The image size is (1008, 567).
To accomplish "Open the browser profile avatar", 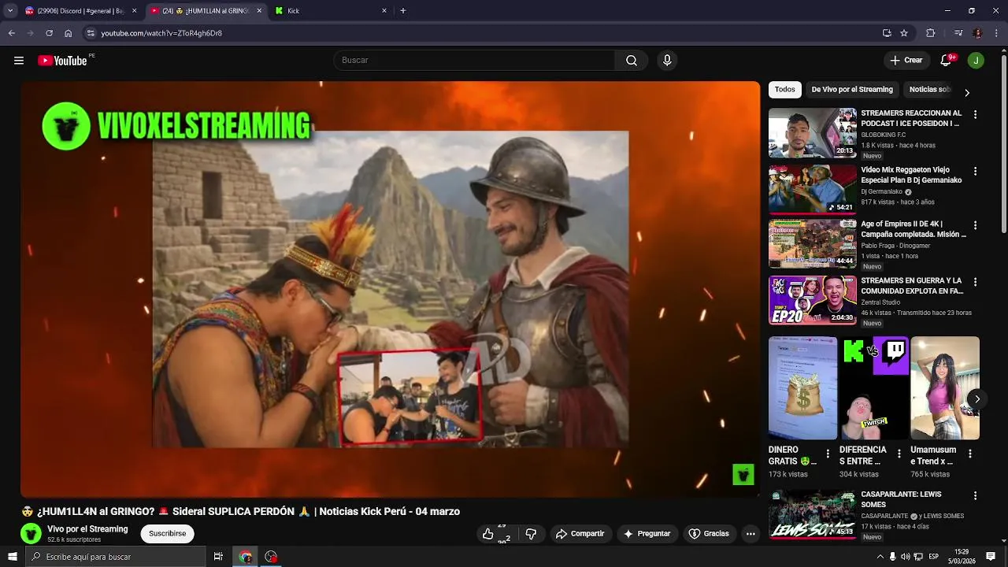I will [x=977, y=33].
